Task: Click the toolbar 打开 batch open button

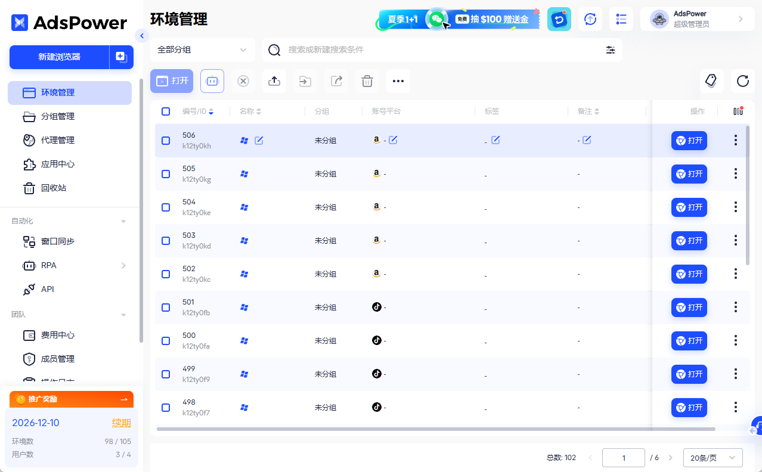Action: pos(172,81)
